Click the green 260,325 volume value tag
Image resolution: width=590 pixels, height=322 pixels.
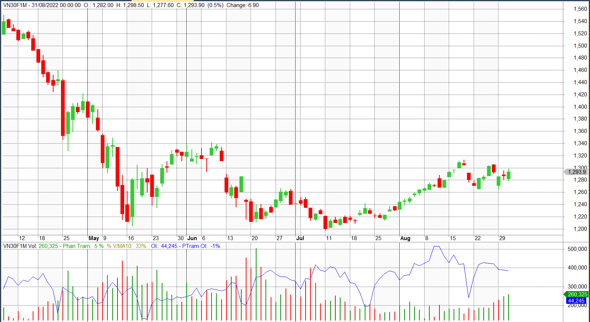(576, 294)
